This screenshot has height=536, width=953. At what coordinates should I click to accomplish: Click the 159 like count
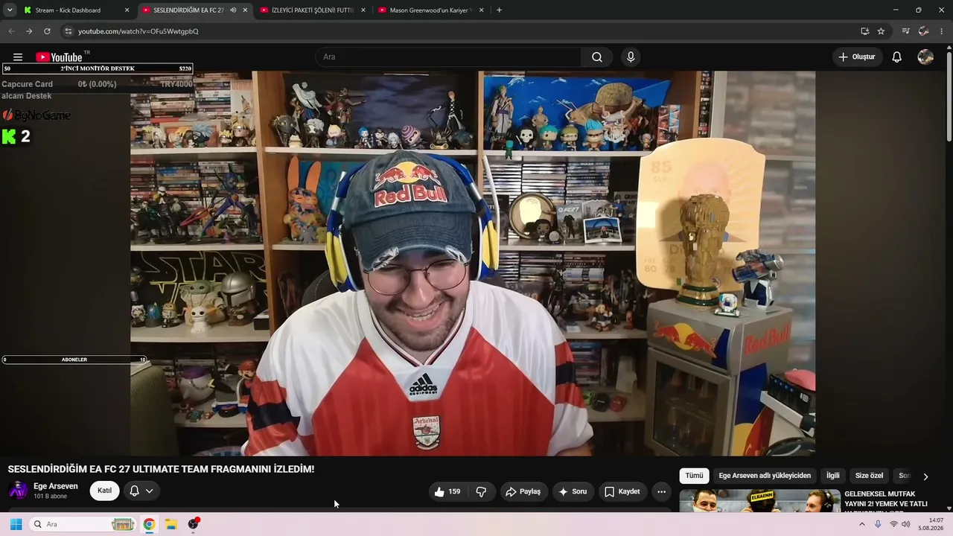tap(454, 491)
